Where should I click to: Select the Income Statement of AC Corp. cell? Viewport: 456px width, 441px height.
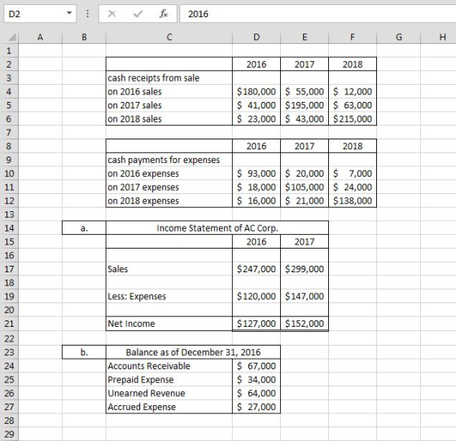pos(217,228)
